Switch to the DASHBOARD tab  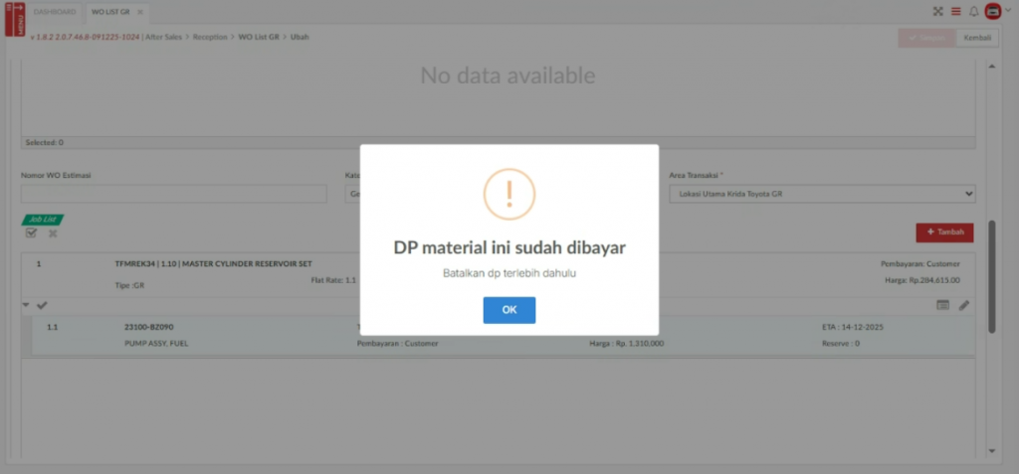(55, 12)
